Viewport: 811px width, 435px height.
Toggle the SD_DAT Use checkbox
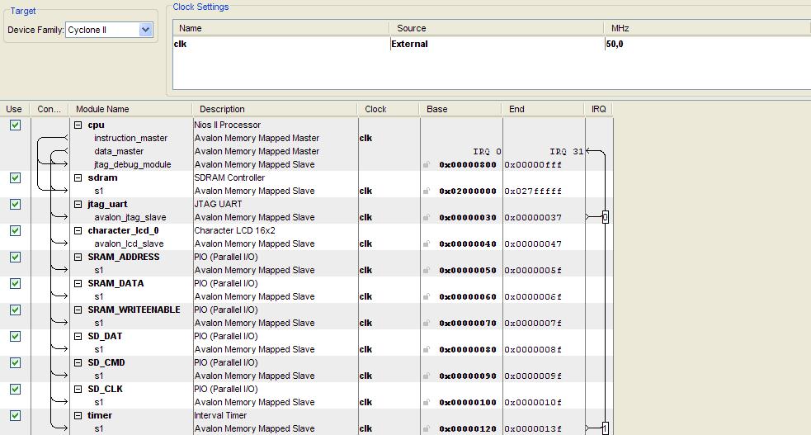(16, 336)
